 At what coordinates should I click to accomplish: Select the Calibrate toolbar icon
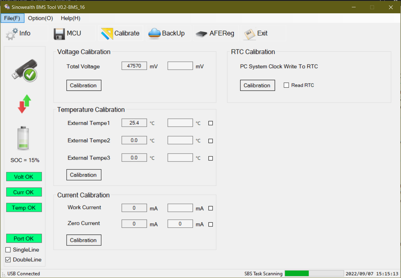(107, 33)
